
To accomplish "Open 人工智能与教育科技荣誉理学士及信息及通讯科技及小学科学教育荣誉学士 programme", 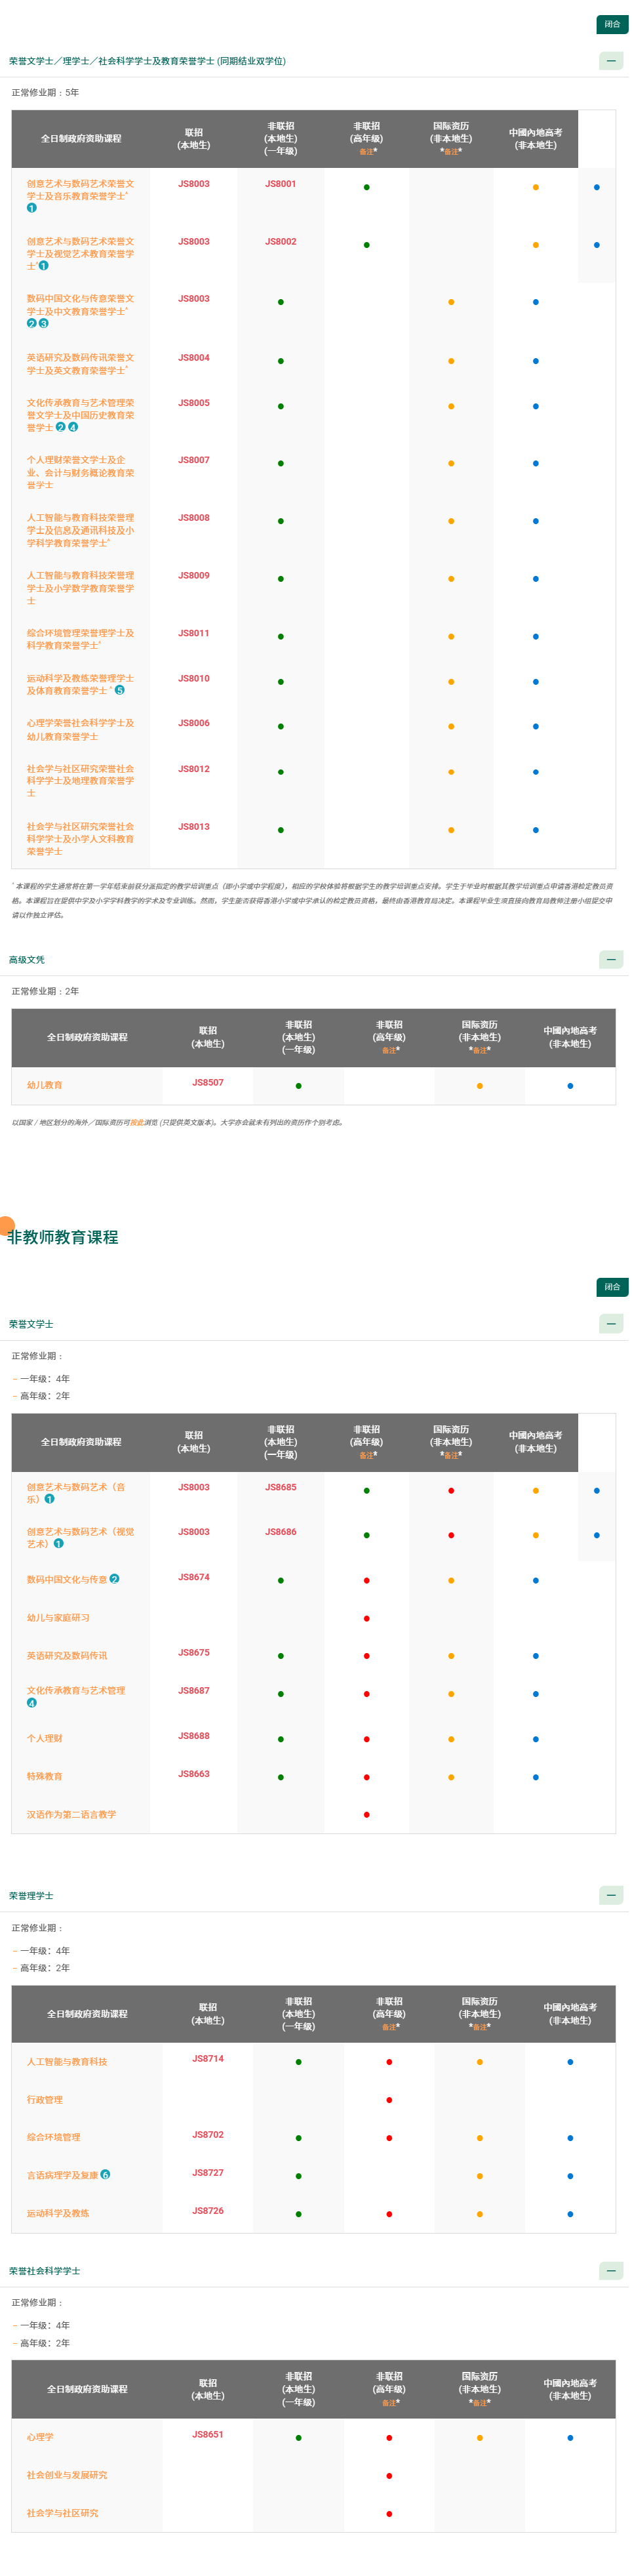I will (80, 530).
